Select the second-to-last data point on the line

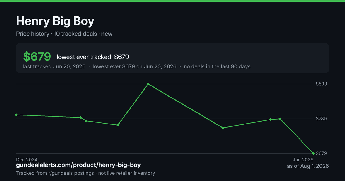pos(280,119)
